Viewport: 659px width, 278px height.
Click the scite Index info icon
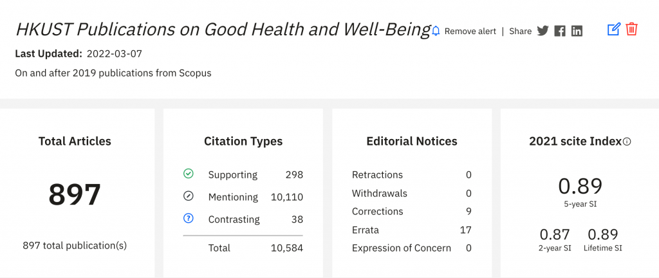click(627, 142)
